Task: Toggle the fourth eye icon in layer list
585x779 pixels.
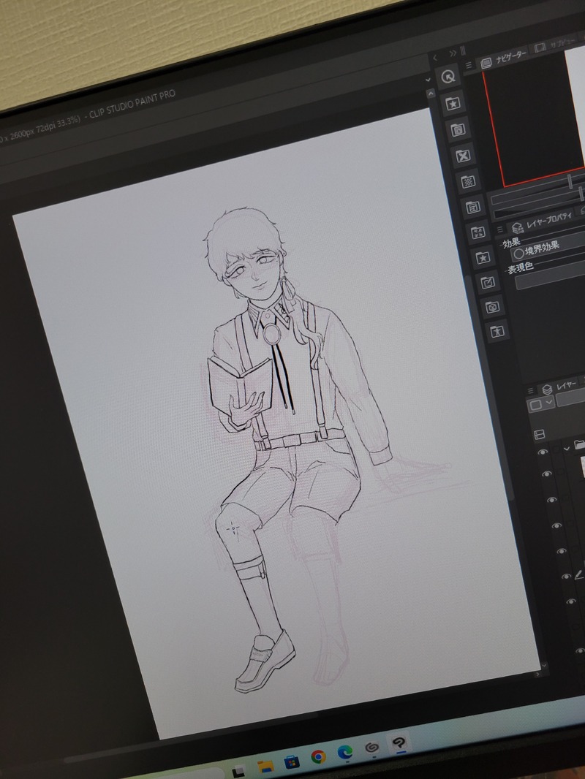Action: (556, 525)
